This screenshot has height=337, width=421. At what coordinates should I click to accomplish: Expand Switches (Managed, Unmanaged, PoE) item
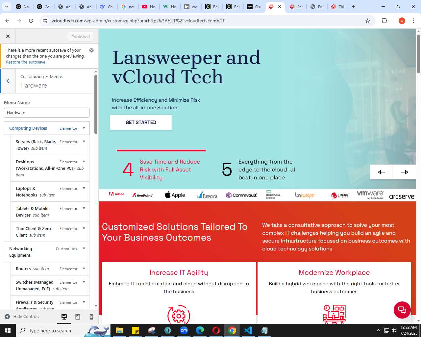point(84,282)
